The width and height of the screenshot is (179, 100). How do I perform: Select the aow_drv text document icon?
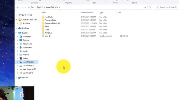[x=43, y=36]
